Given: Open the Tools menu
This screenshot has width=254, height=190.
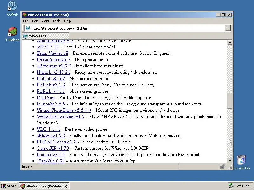Looking at the screenshot, I should [x=57, y=21].
